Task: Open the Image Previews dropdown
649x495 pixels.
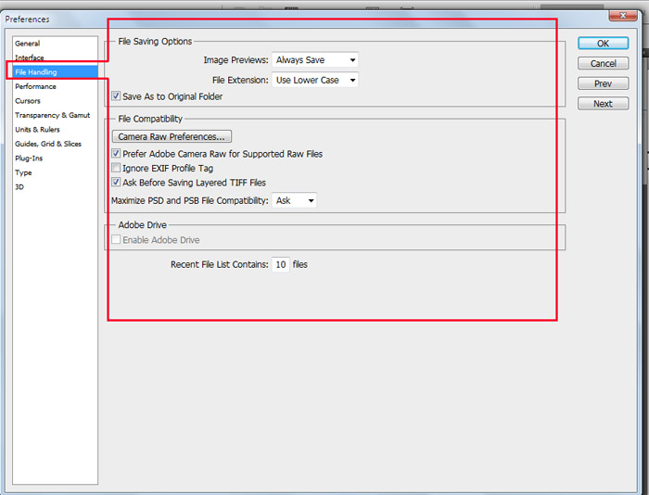Action: pos(315,60)
